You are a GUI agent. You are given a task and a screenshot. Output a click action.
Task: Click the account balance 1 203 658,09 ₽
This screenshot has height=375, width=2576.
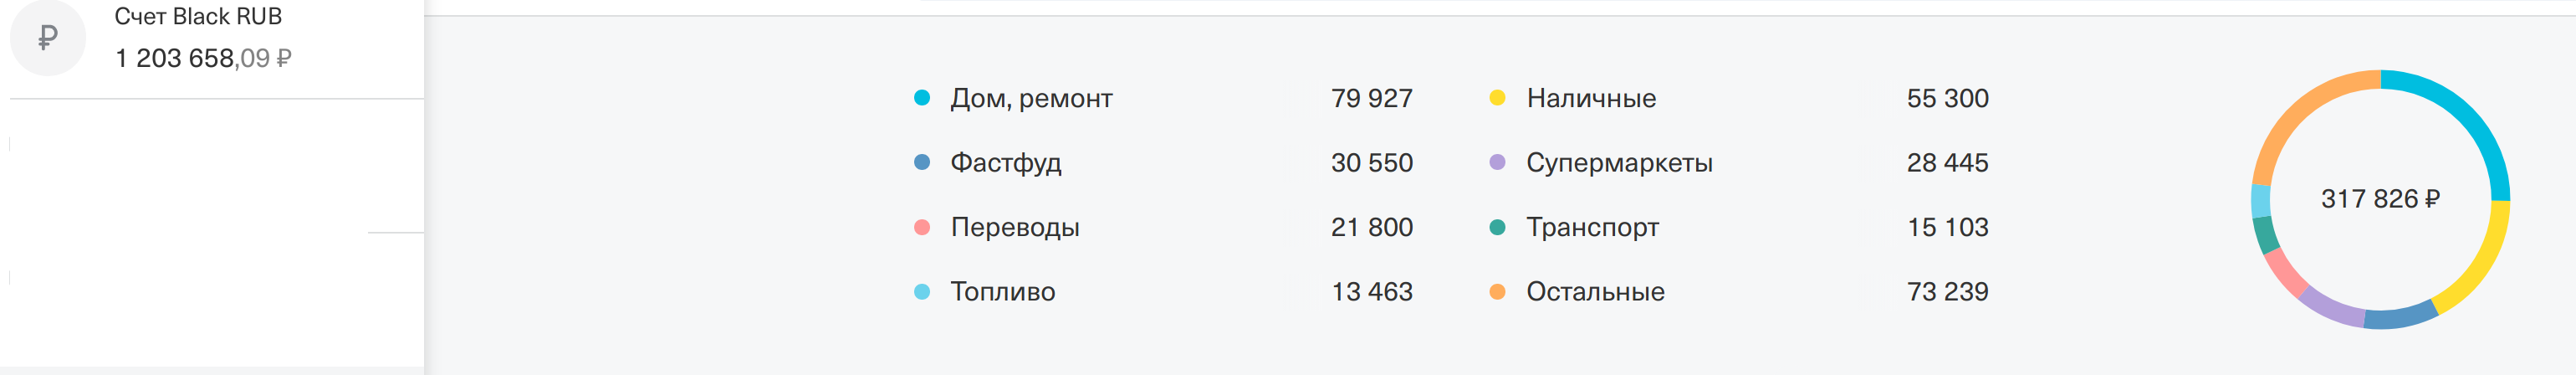pyautogui.click(x=203, y=58)
